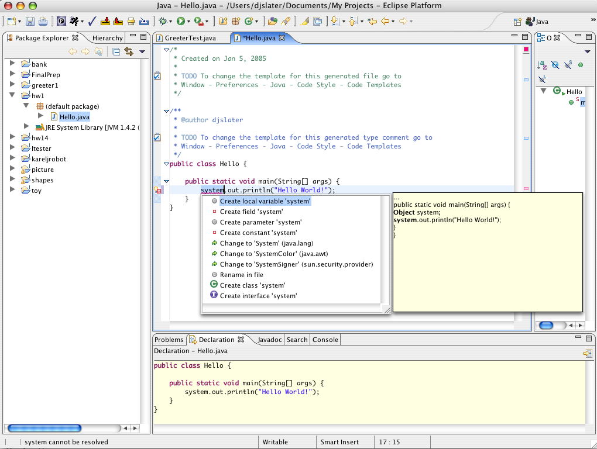Select the toy project folder
This screenshot has height=449, width=597.
(36, 191)
